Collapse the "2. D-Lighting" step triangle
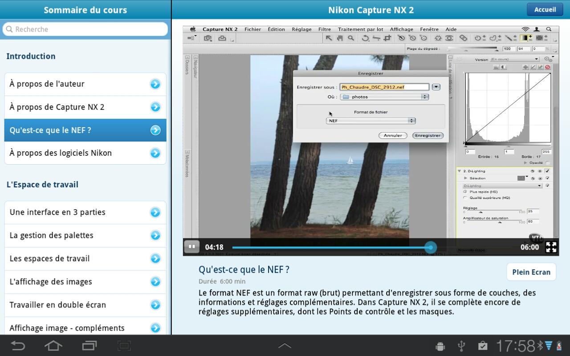 tap(459, 171)
